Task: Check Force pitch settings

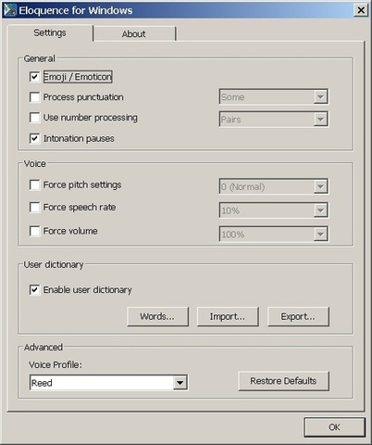Action: (34, 184)
